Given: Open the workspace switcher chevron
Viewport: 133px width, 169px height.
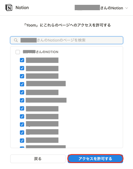Looking at the screenshot, I should [127, 8].
